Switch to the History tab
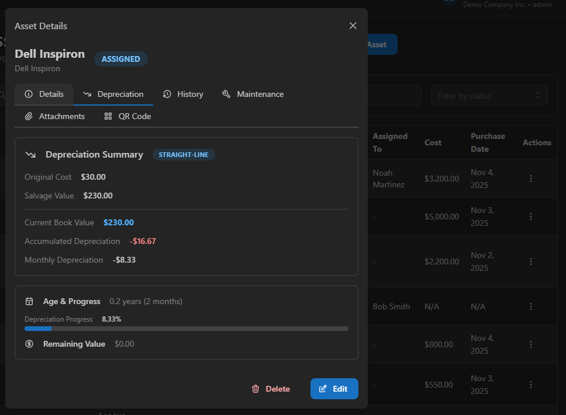Viewport: 566px width, 415px height. (183, 94)
